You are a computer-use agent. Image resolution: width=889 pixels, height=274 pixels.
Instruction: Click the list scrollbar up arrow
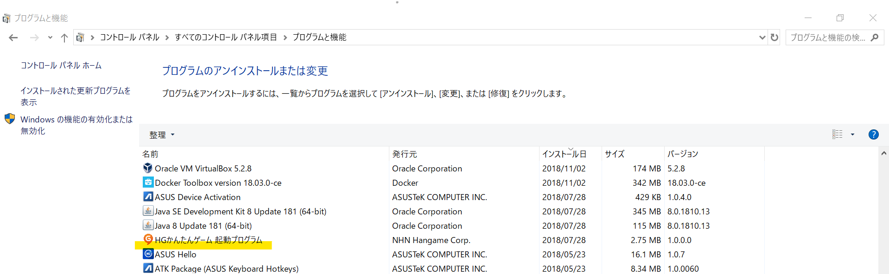(x=883, y=153)
